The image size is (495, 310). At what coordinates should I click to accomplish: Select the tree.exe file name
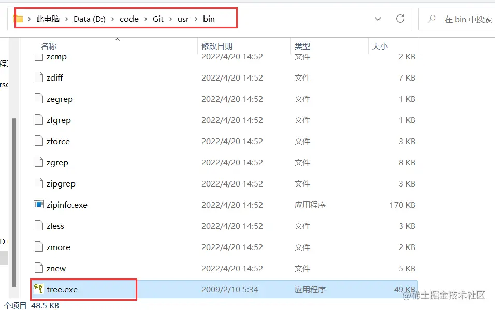pyautogui.click(x=62, y=289)
